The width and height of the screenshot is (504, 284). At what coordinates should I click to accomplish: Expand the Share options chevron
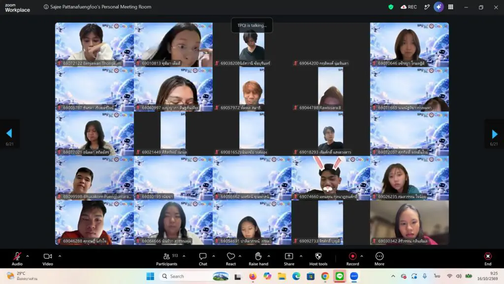[x=301, y=256]
